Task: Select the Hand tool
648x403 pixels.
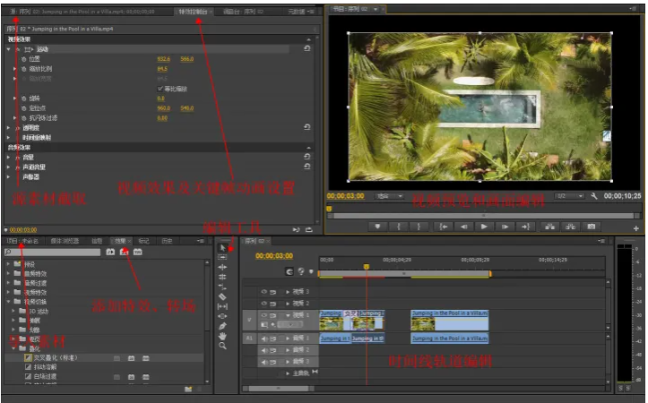Action: 222,335
